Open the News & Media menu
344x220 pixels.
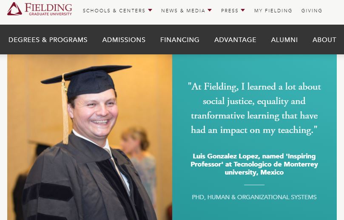[183, 11]
